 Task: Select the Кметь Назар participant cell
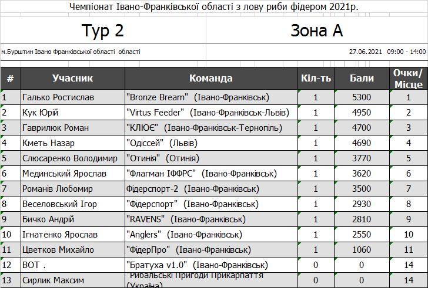[73, 143]
